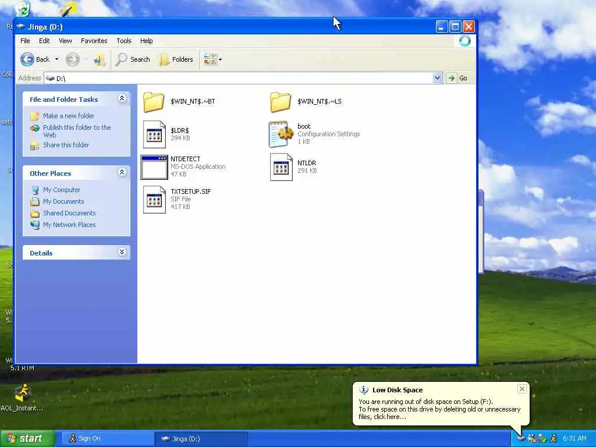Image resolution: width=596 pixels, height=447 pixels.
Task: Click the drive icon in title bar
Action: pyautogui.click(x=21, y=27)
